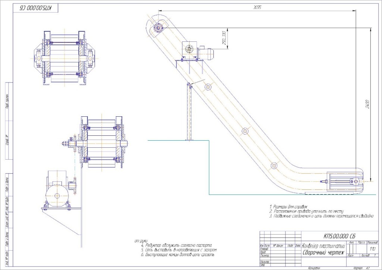The width and height of the screenshot is (382, 270).
Task: Select the tensioning unit at the conveyor bottom end
Action: [x=341, y=182]
